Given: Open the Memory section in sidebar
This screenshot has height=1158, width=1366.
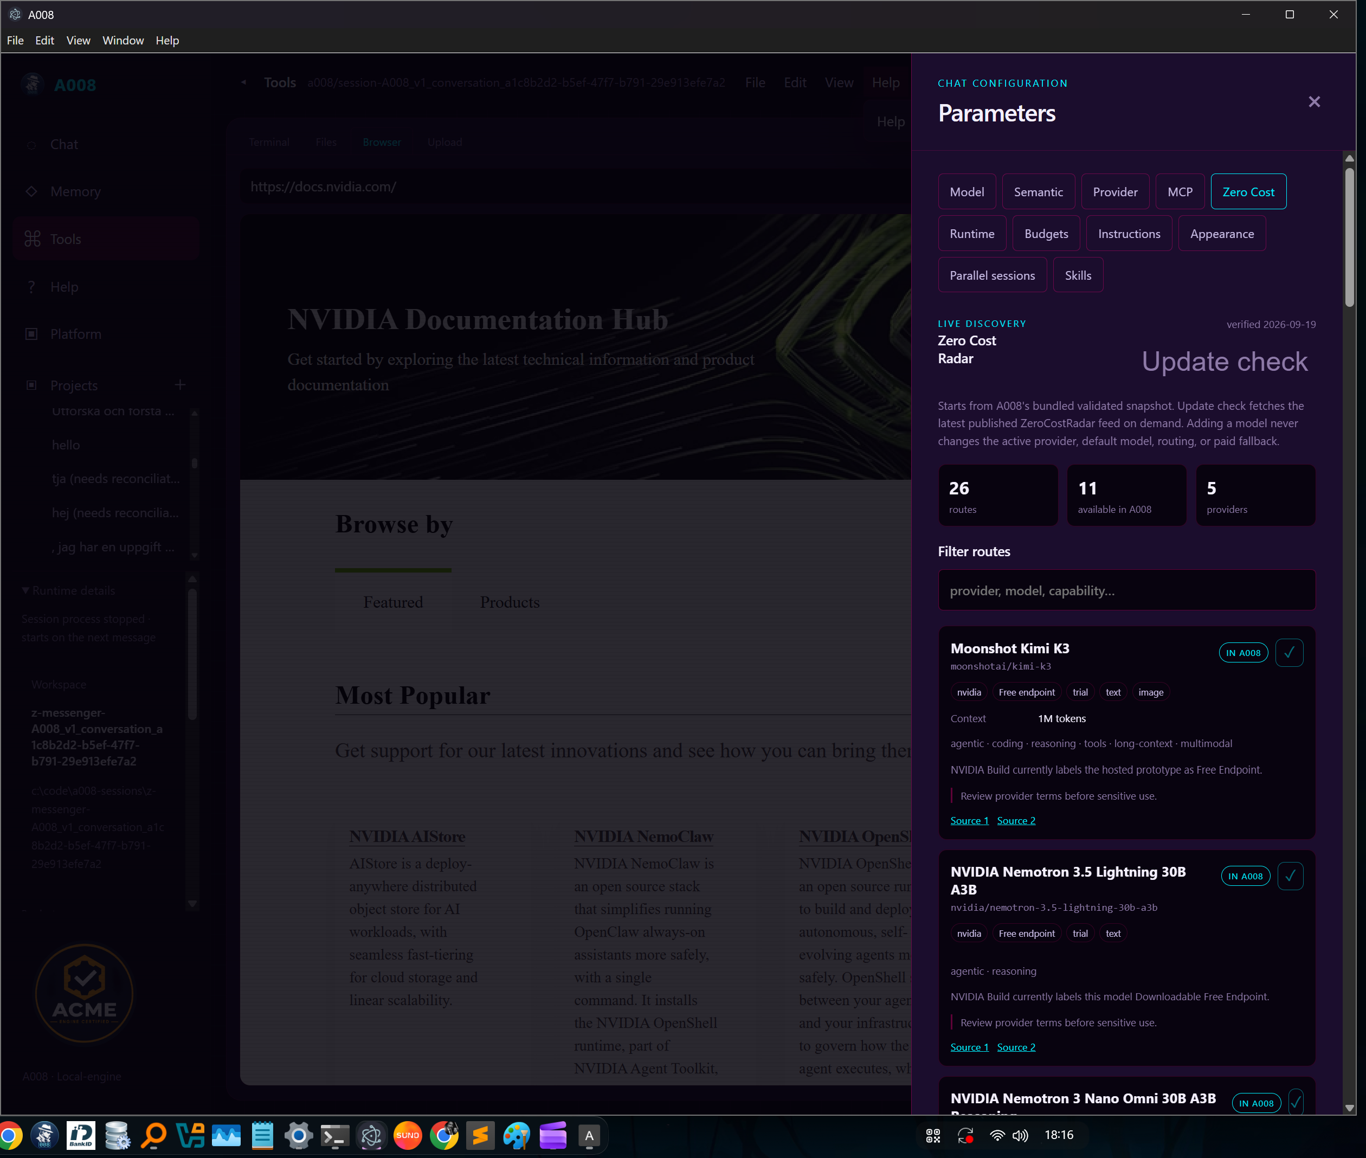Looking at the screenshot, I should tap(75, 192).
